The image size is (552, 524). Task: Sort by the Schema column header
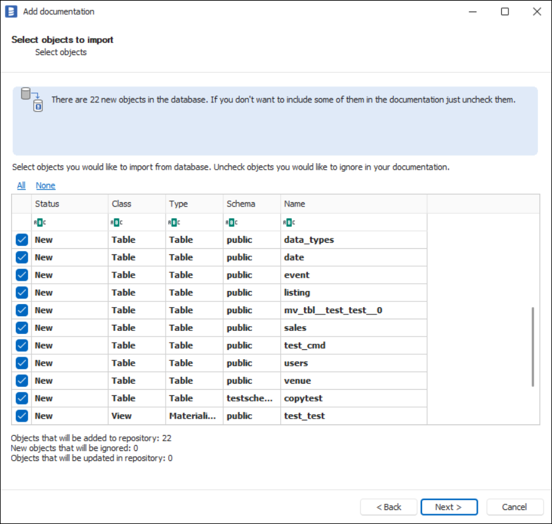[251, 203]
